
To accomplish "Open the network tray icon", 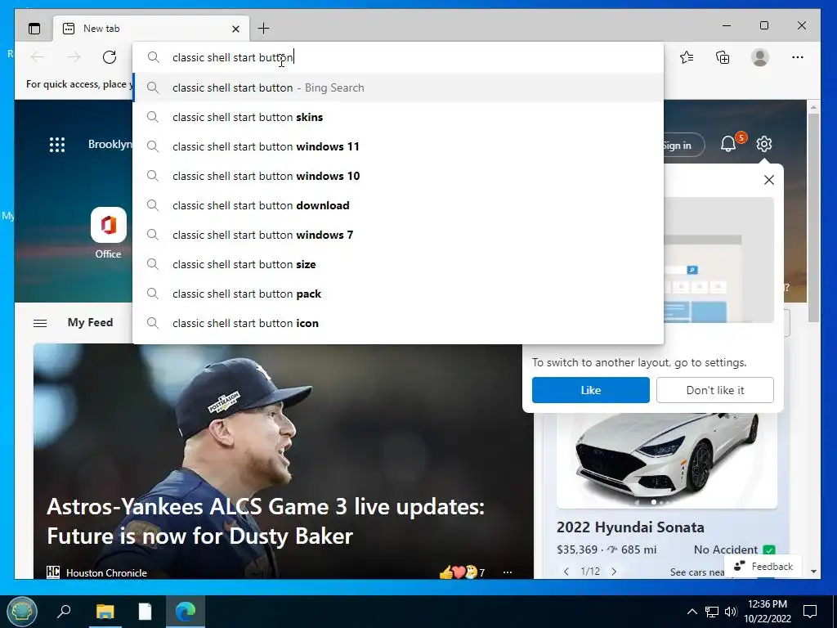I will [712, 612].
